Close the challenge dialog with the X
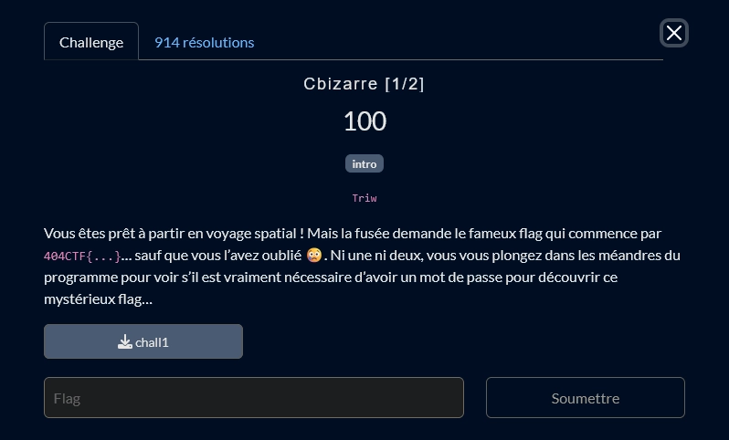The width and height of the screenshot is (729, 440). (x=673, y=34)
